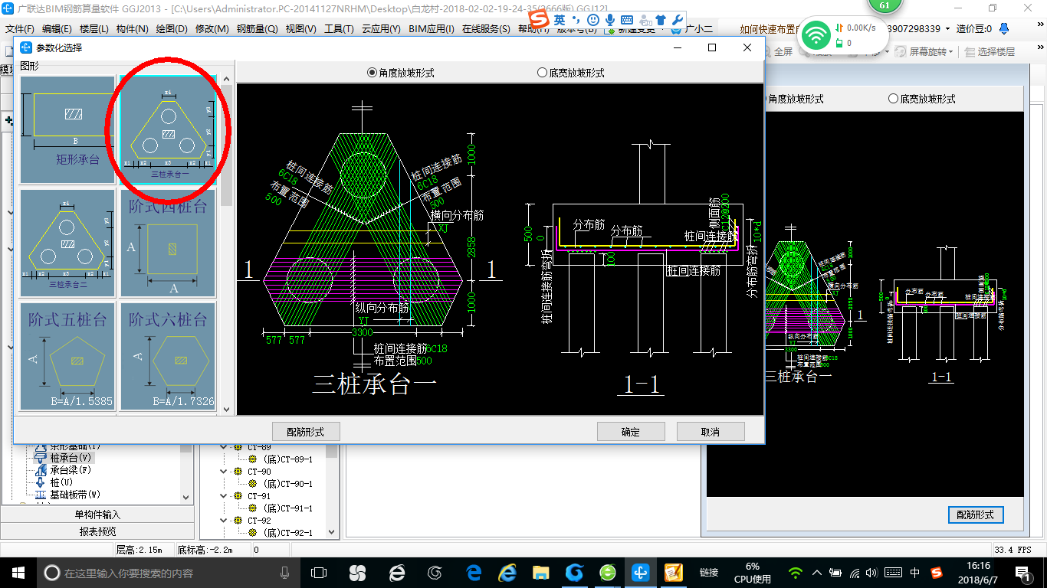Screen dimensions: 1047x588
Task: Open Task View on the taskbar
Action: (x=319, y=573)
